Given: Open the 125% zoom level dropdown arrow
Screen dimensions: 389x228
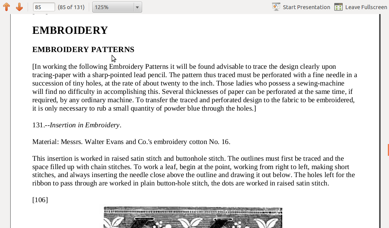Looking at the screenshot, I should coord(137,7).
